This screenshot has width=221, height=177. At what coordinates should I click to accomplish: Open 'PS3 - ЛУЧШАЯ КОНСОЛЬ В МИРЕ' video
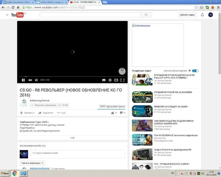(172, 164)
